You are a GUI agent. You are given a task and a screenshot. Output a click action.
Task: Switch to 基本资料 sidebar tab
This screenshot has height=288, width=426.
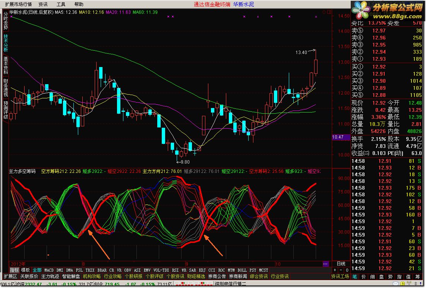pyautogui.click(x=6, y=66)
